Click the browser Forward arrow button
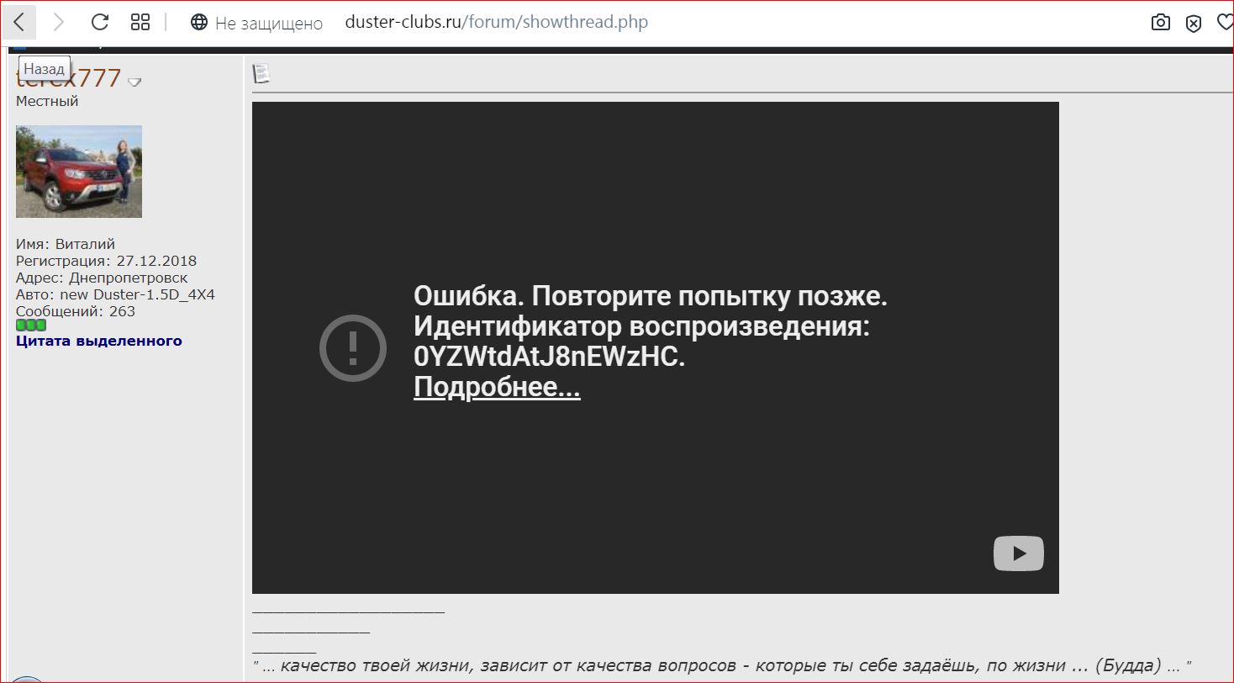The height and width of the screenshot is (683, 1234). (x=59, y=23)
